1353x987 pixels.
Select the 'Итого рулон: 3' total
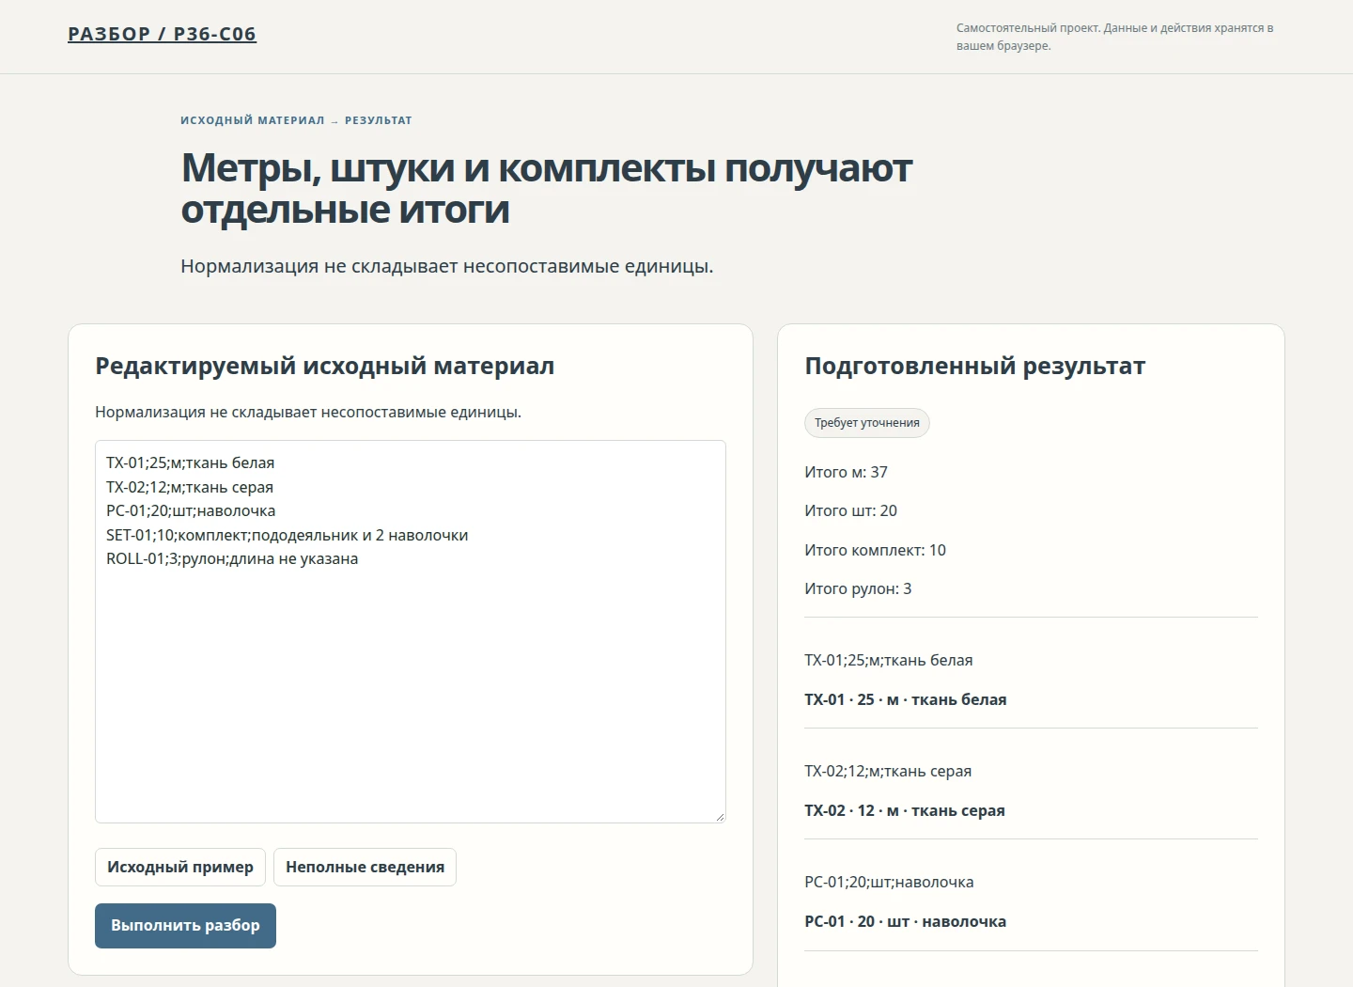[x=858, y=588]
